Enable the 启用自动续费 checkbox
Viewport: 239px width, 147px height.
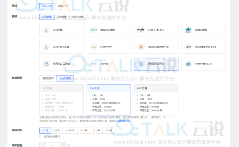[x=41, y=136]
